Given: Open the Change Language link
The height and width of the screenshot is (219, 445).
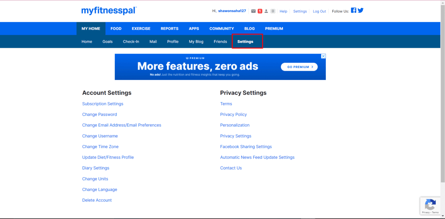Looking at the screenshot, I should [100, 189].
